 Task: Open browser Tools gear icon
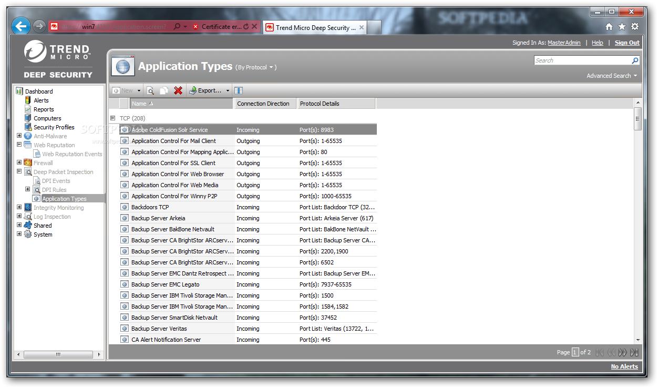(x=635, y=26)
